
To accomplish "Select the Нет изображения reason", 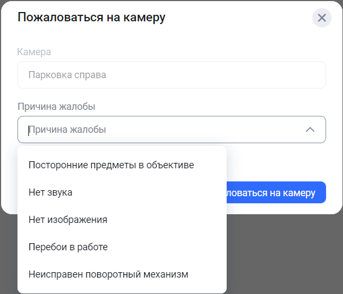I will [x=68, y=220].
